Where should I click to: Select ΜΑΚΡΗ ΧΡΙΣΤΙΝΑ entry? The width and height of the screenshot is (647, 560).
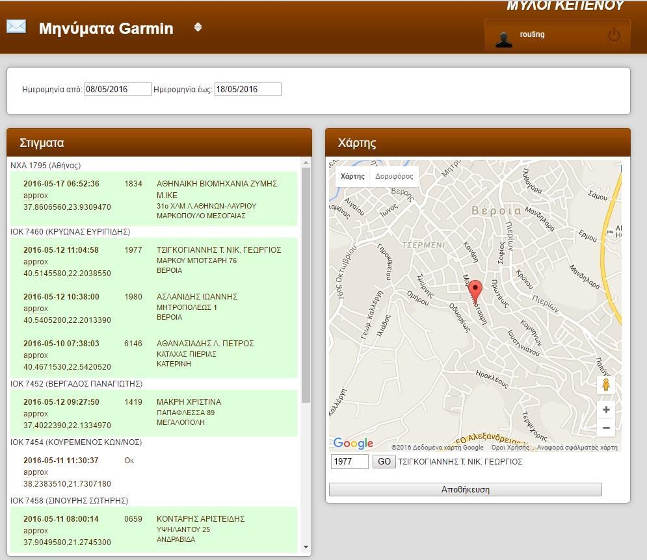[x=153, y=413]
